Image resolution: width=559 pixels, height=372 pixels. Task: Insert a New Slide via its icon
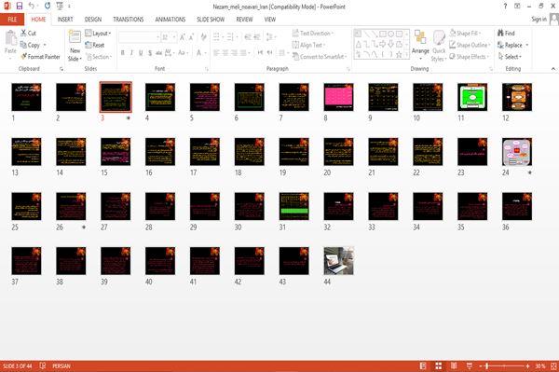(x=75, y=36)
